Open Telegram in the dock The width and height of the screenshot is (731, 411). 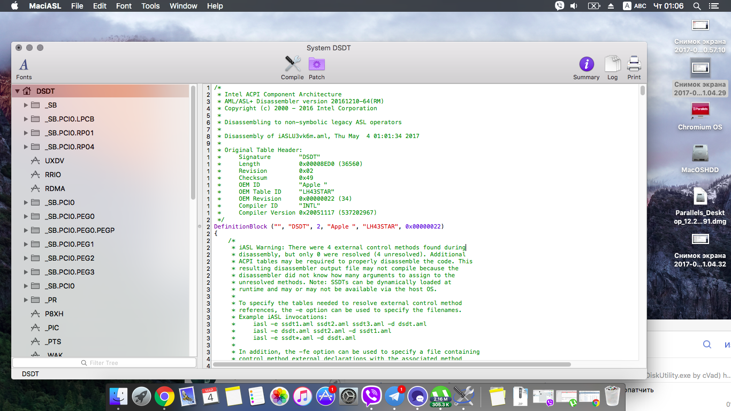[x=395, y=397]
